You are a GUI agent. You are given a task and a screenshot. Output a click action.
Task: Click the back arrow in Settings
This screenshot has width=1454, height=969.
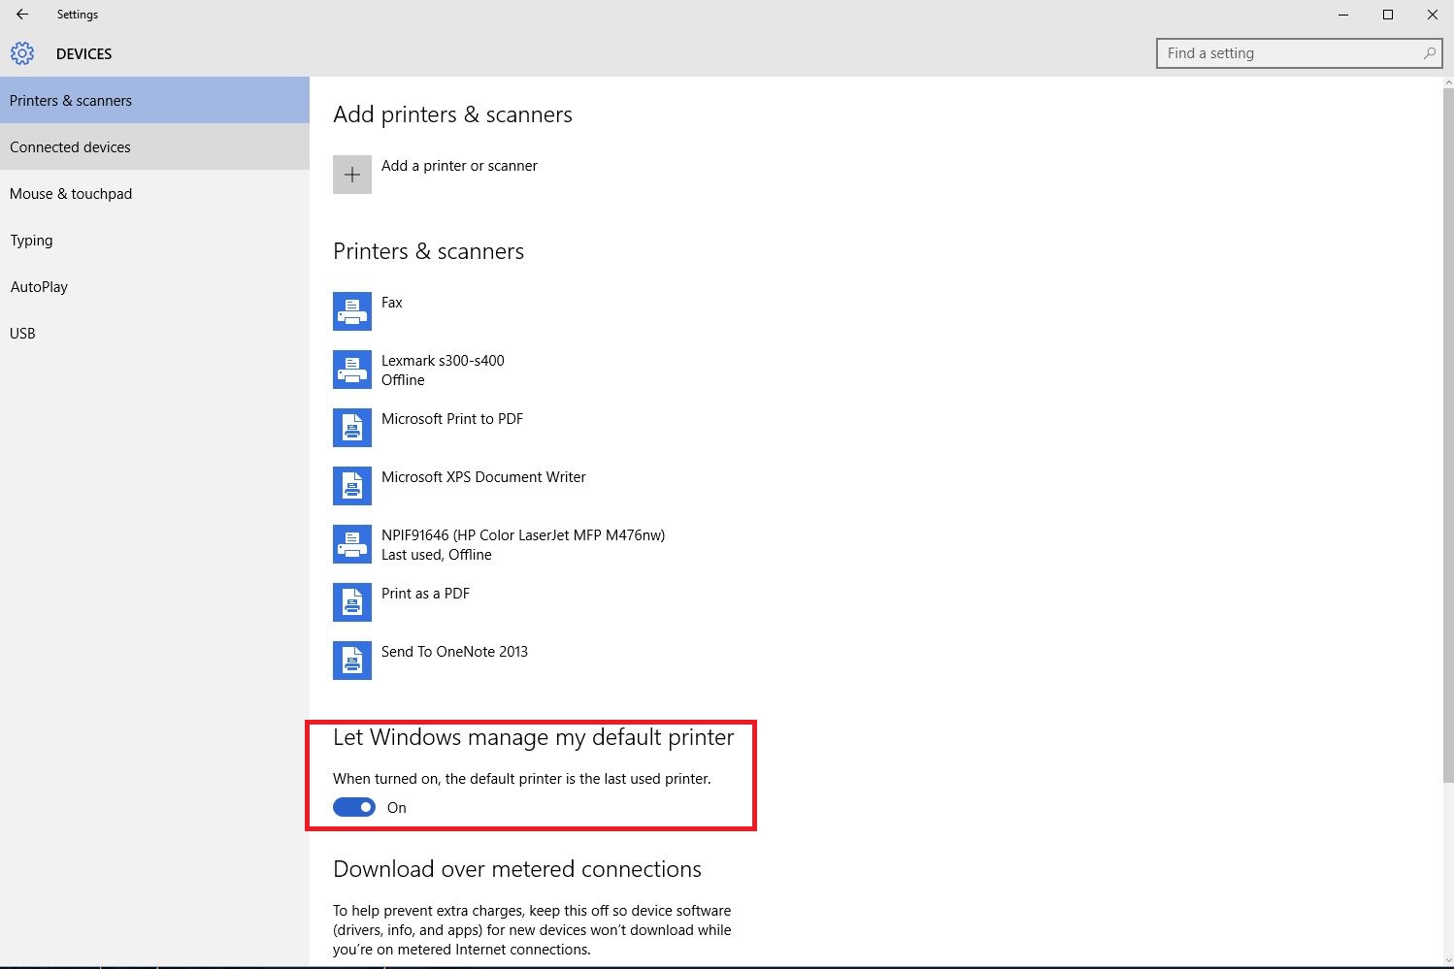point(22,15)
